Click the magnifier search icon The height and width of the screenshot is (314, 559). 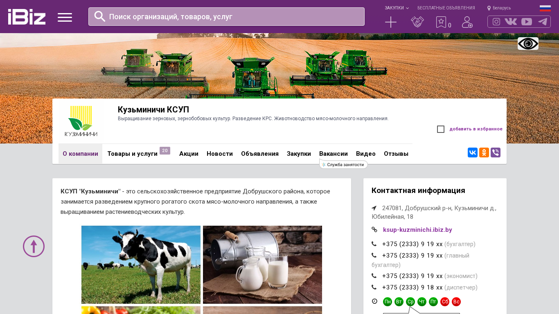click(x=100, y=16)
